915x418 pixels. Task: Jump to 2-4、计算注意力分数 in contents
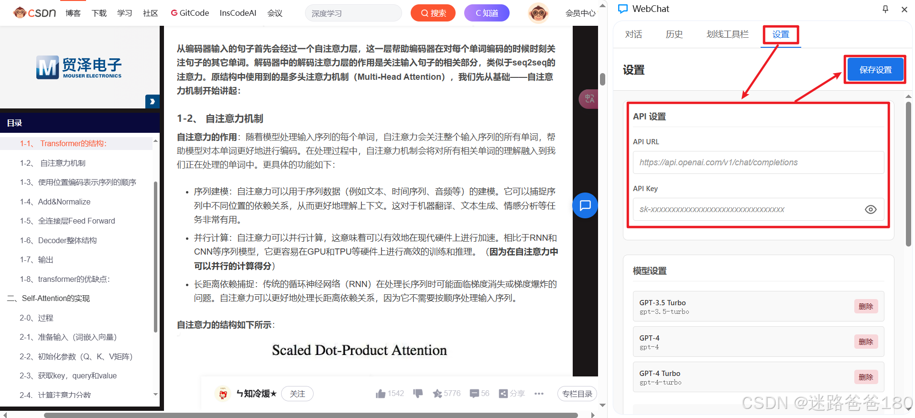point(55,395)
